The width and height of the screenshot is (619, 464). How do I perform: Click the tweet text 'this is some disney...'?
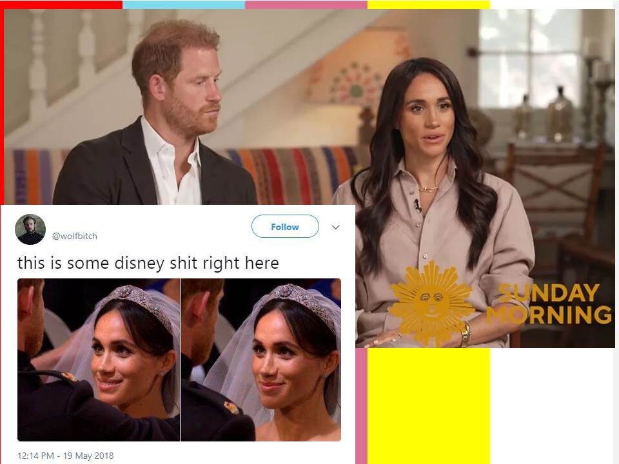pos(148,263)
